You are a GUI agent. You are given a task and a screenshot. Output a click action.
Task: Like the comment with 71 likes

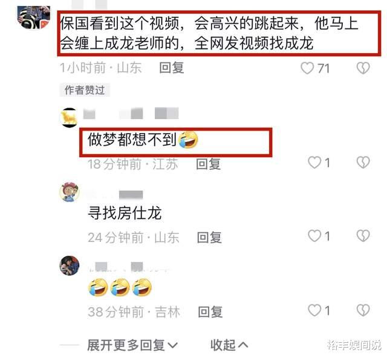(307, 68)
